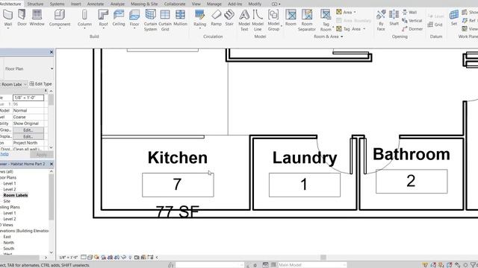Open the view scale control
Screen dimensions: 478x268
[68, 258]
